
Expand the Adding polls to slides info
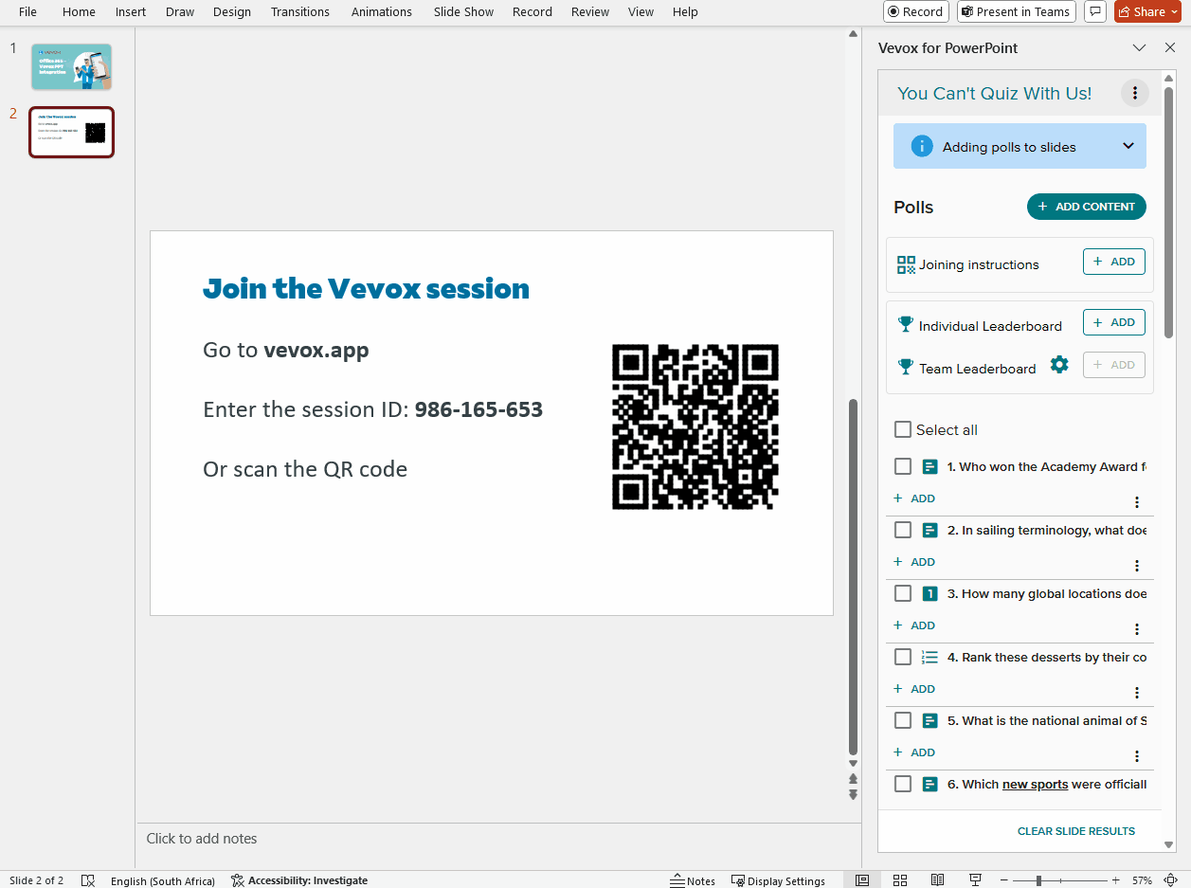click(1128, 146)
